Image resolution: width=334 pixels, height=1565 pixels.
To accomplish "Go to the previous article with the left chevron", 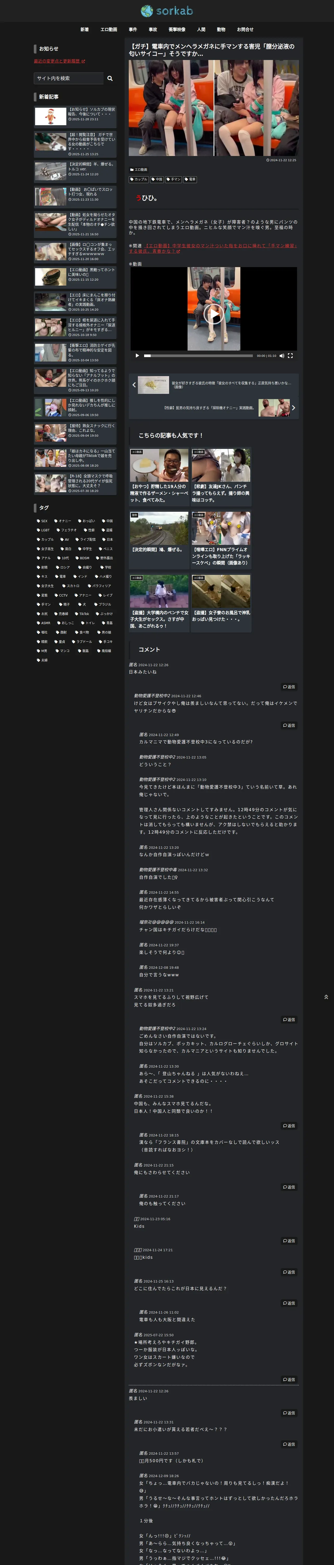I will click(x=134, y=384).
